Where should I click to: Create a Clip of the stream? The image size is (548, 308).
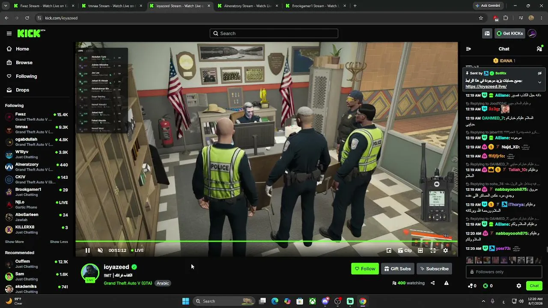pos(405,251)
